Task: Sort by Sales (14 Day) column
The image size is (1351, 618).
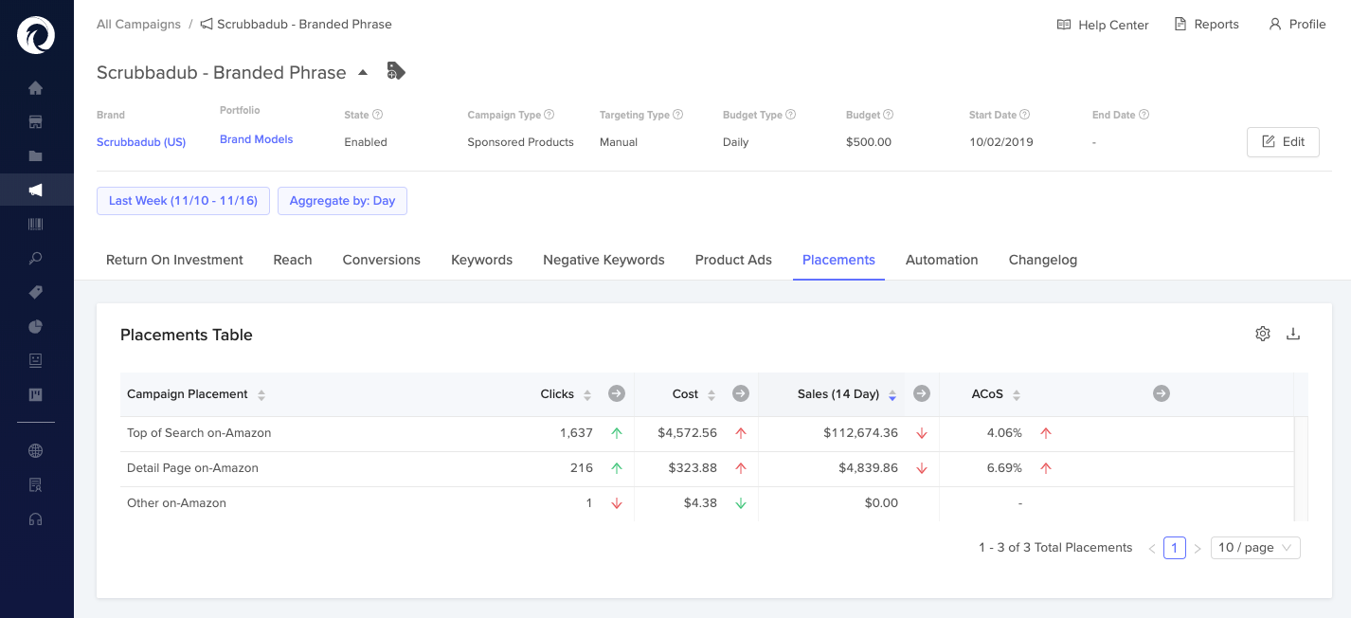Action: [x=892, y=394]
